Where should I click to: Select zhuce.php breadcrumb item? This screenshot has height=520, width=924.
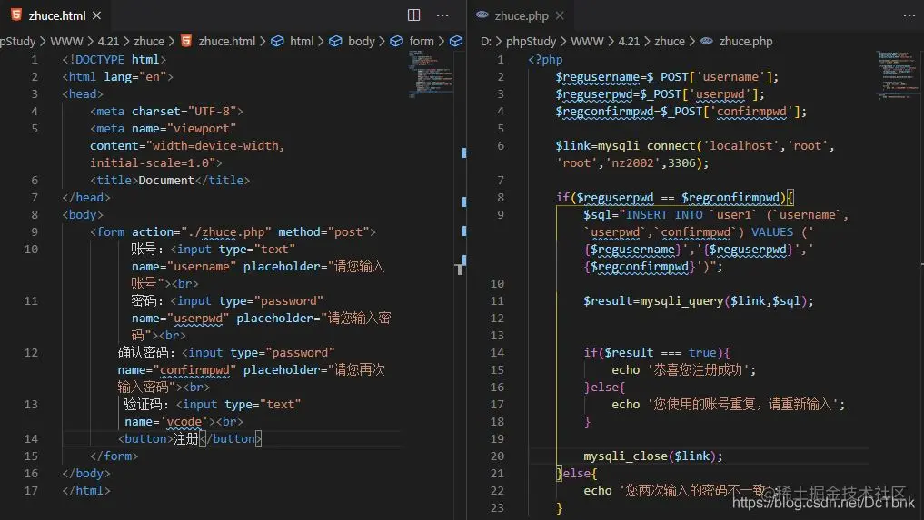point(745,41)
